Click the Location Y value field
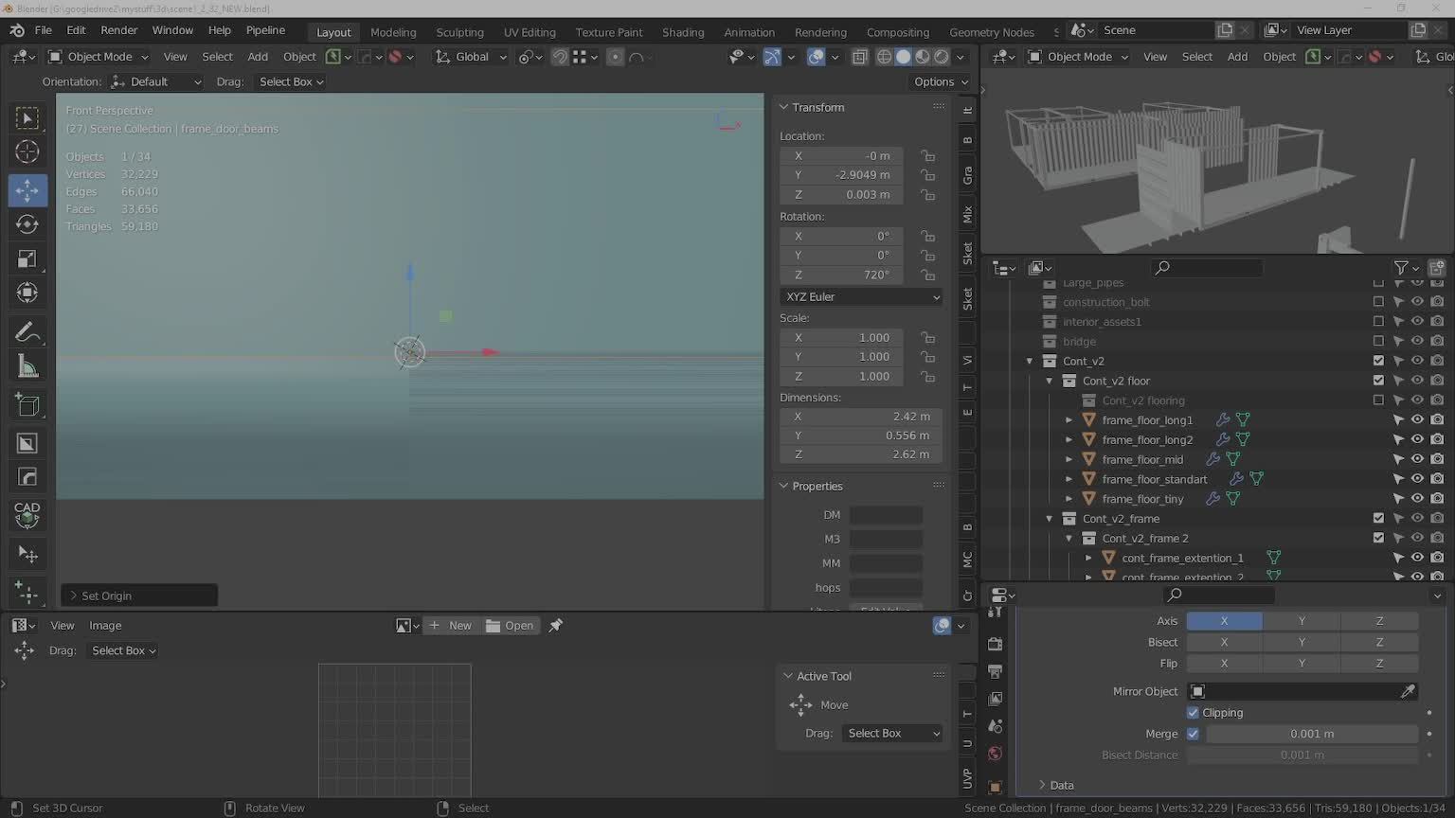The image size is (1455, 818). (841, 175)
